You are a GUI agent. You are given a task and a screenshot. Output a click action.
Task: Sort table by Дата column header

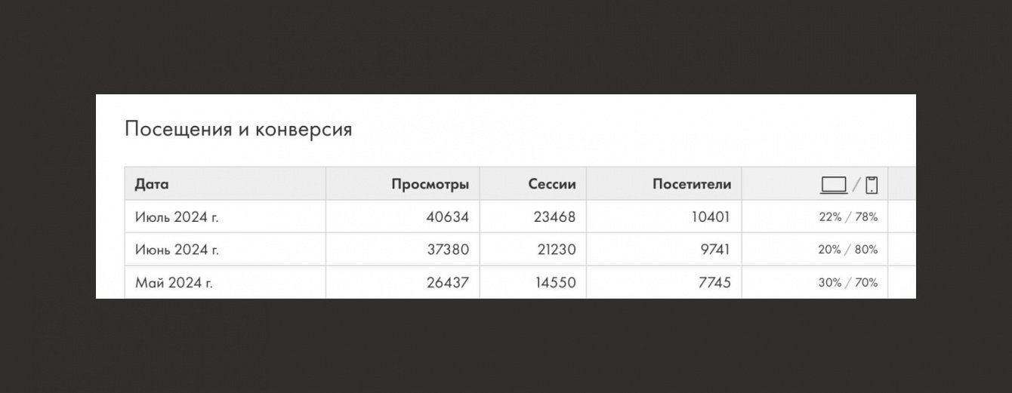(152, 184)
